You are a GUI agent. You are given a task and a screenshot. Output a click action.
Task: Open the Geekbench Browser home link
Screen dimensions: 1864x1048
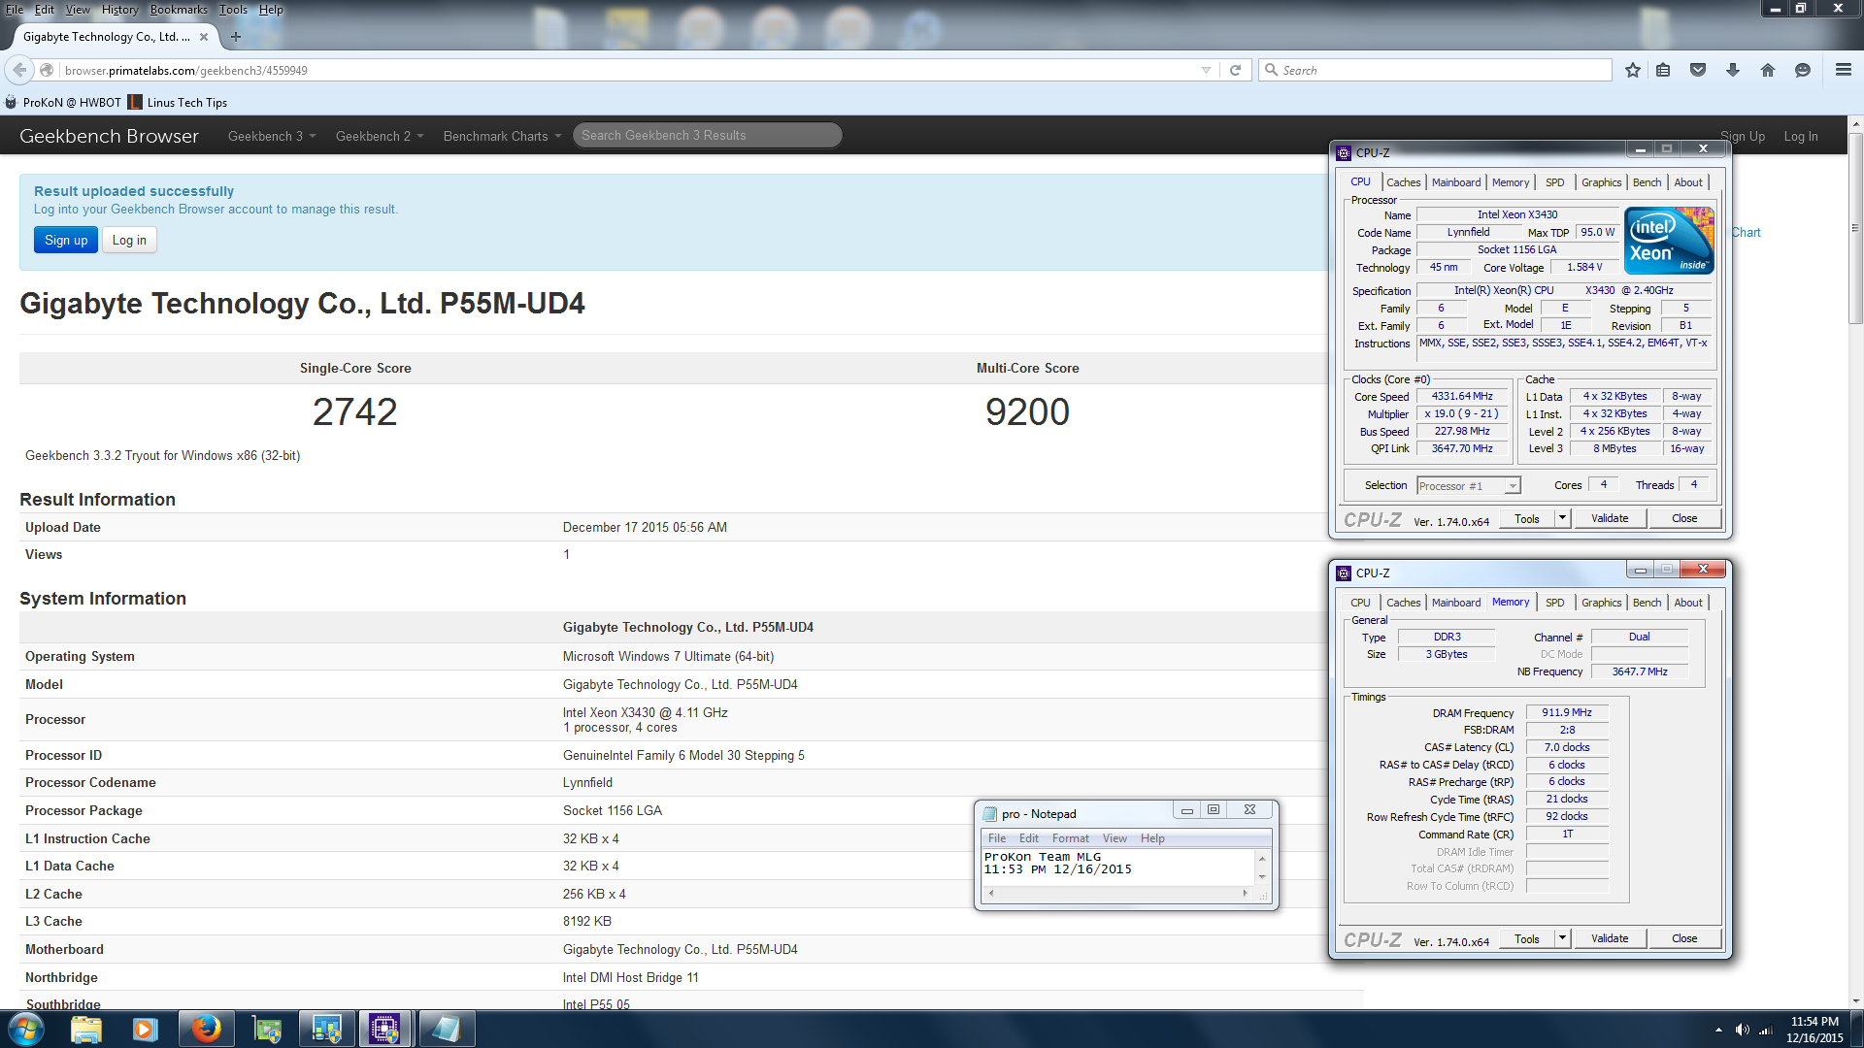coord(109,136)
